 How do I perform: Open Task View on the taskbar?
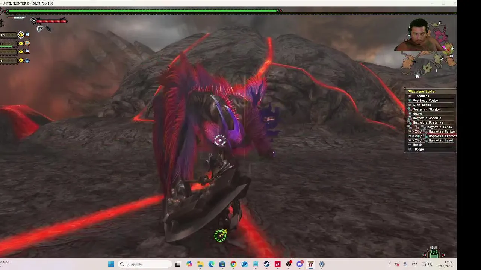(x=178, y=264)
